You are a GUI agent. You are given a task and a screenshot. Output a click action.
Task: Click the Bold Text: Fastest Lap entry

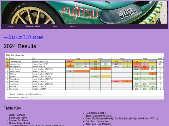(x=97, y=121)
